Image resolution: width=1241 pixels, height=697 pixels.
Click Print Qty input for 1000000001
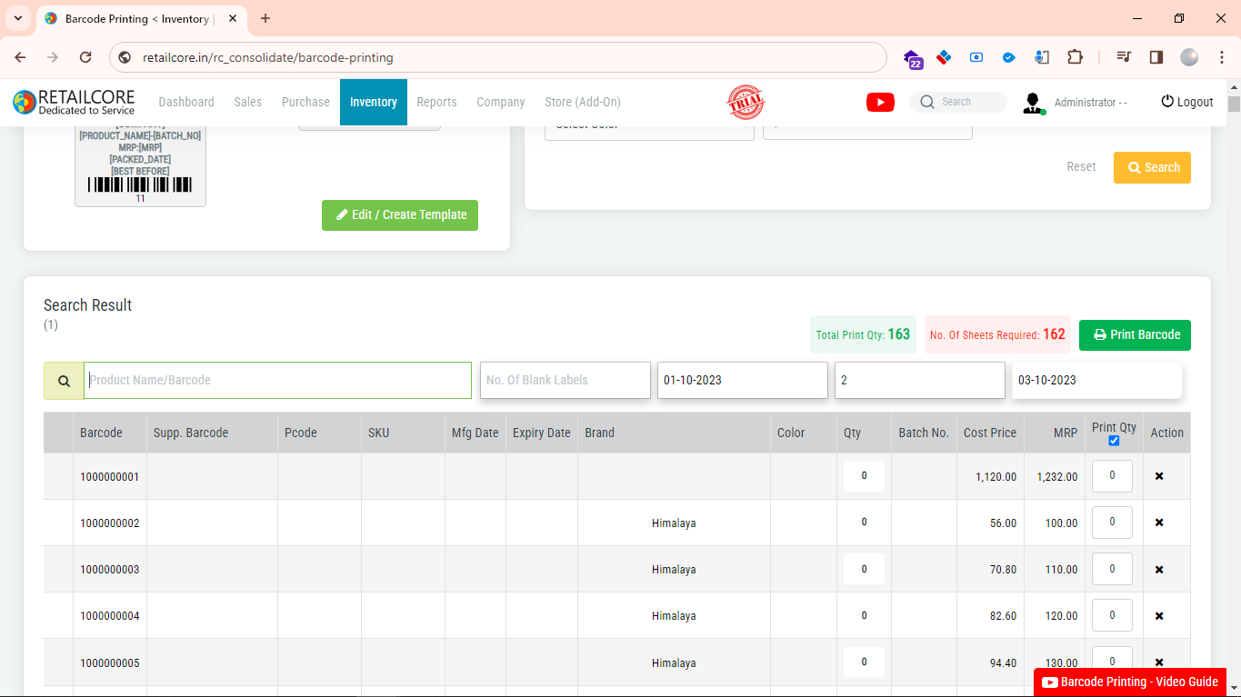(x=1112, y=476)
